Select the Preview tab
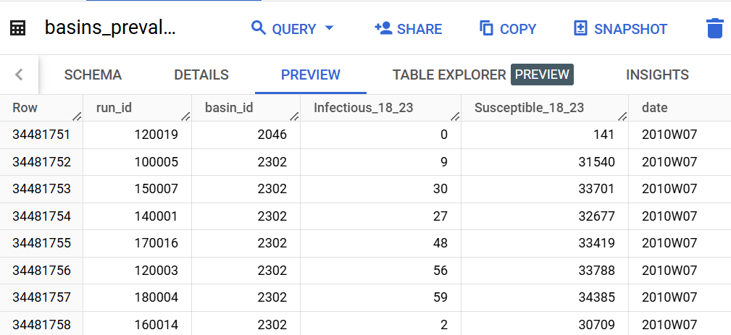Viewport: 731px width, 335px height. click(x=310, y=75)
